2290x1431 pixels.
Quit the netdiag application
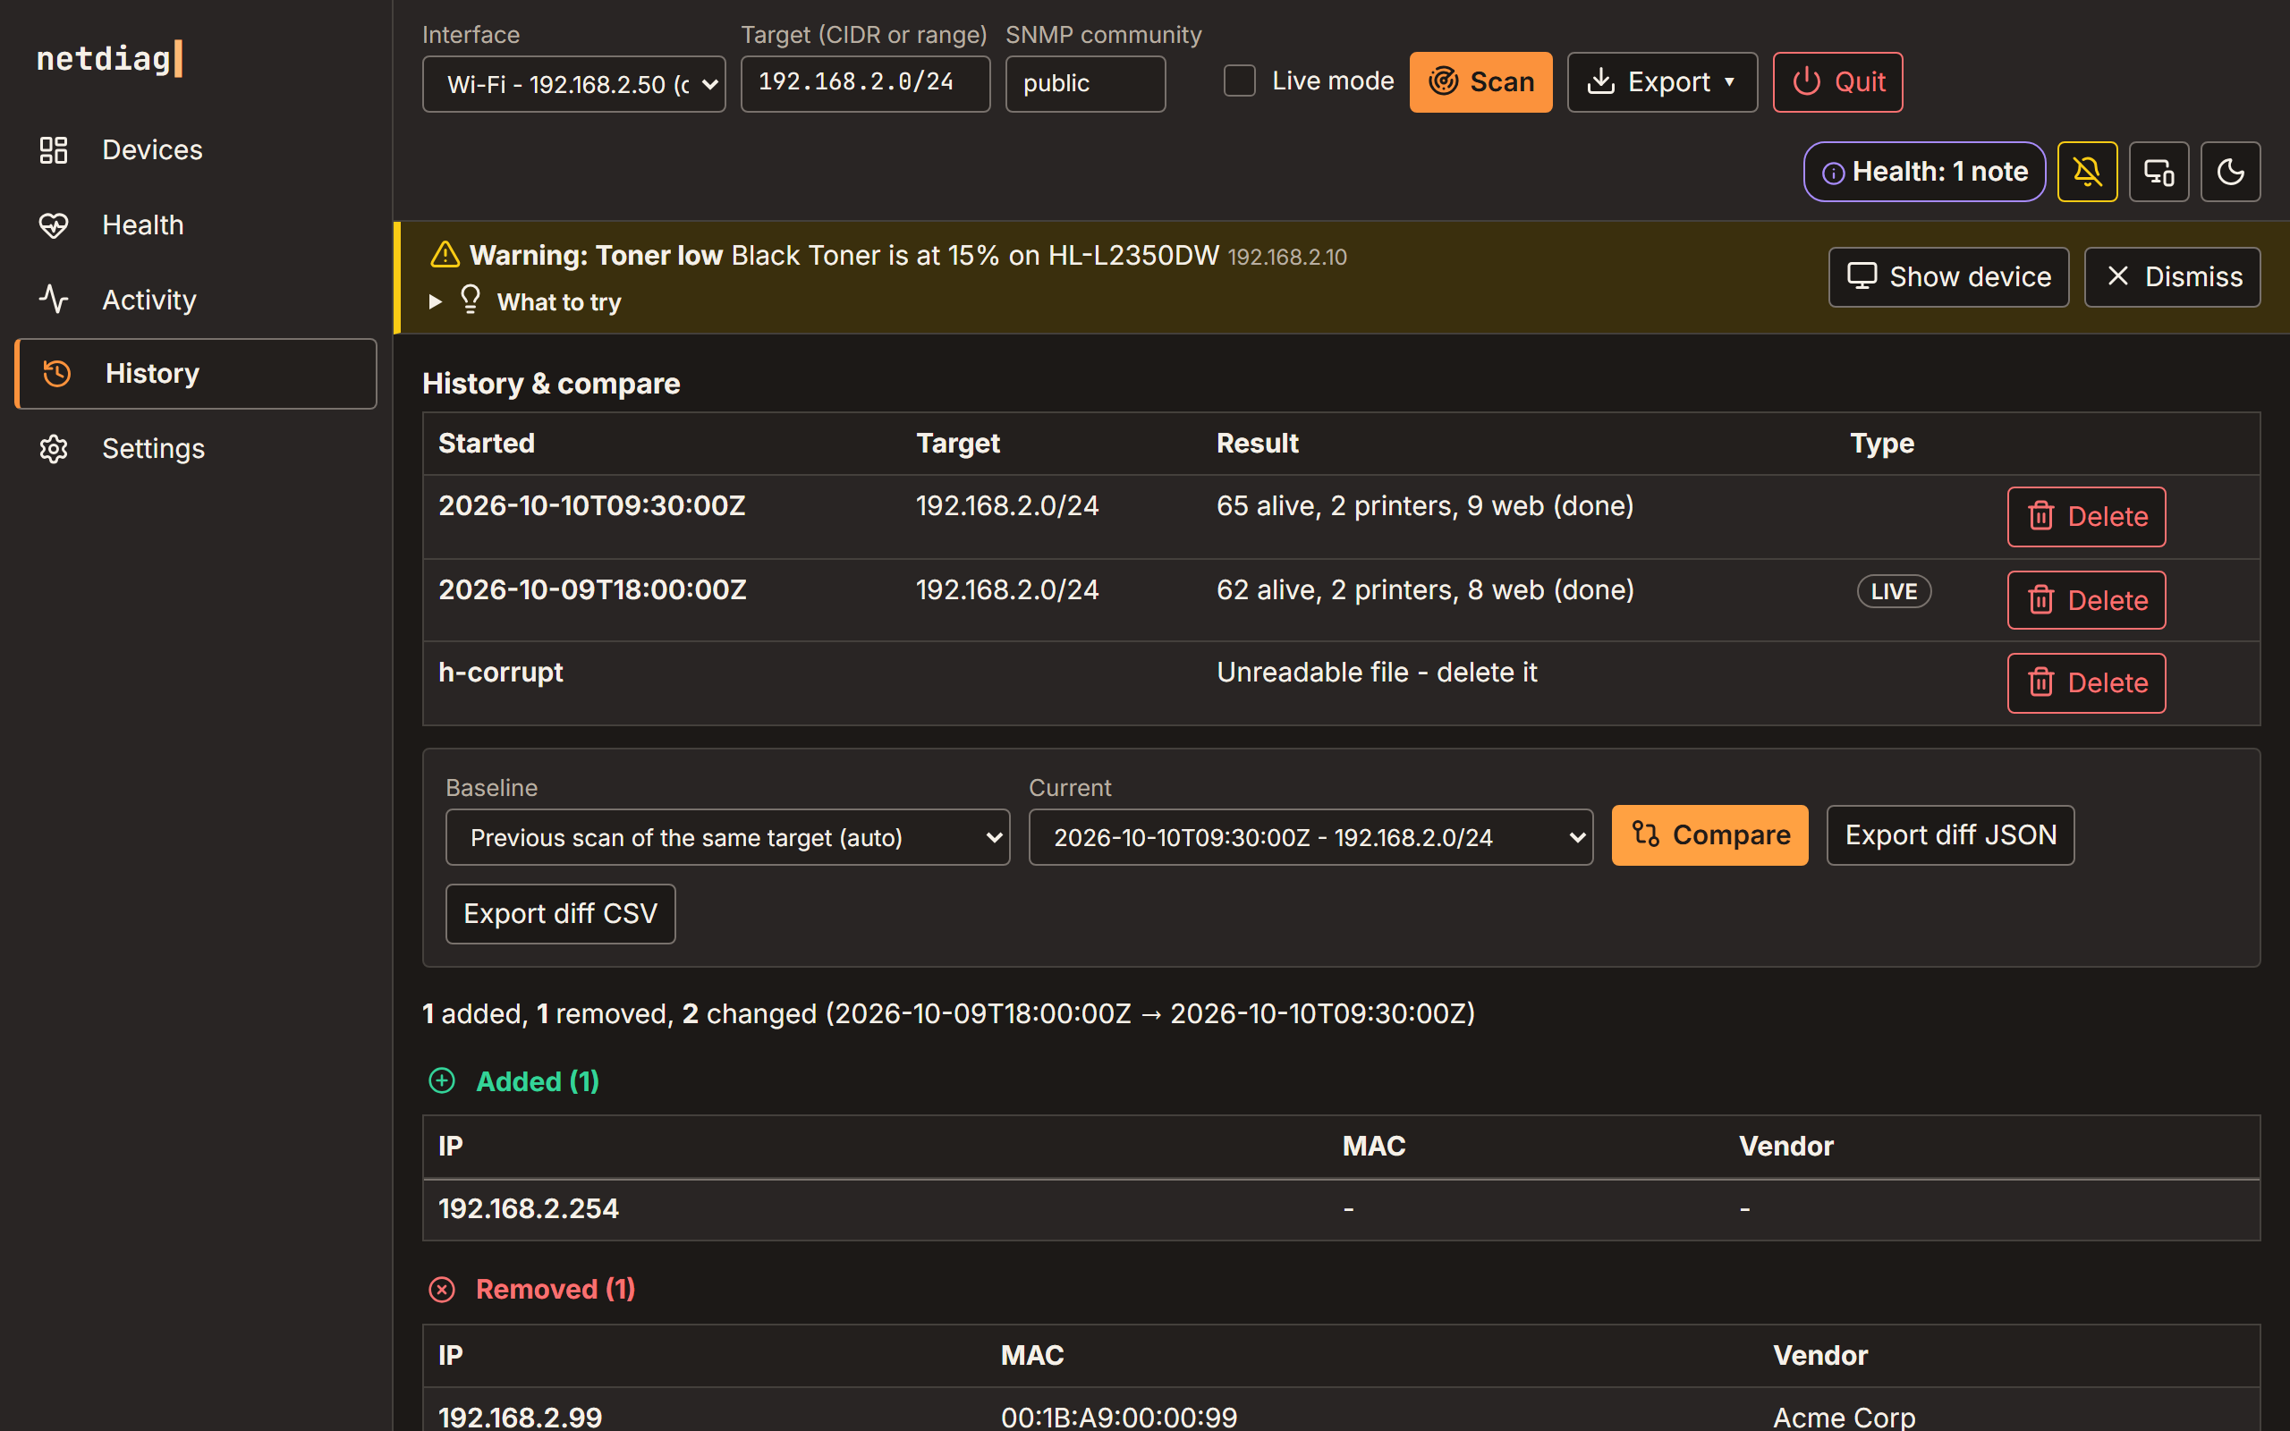pos(1836,82)
